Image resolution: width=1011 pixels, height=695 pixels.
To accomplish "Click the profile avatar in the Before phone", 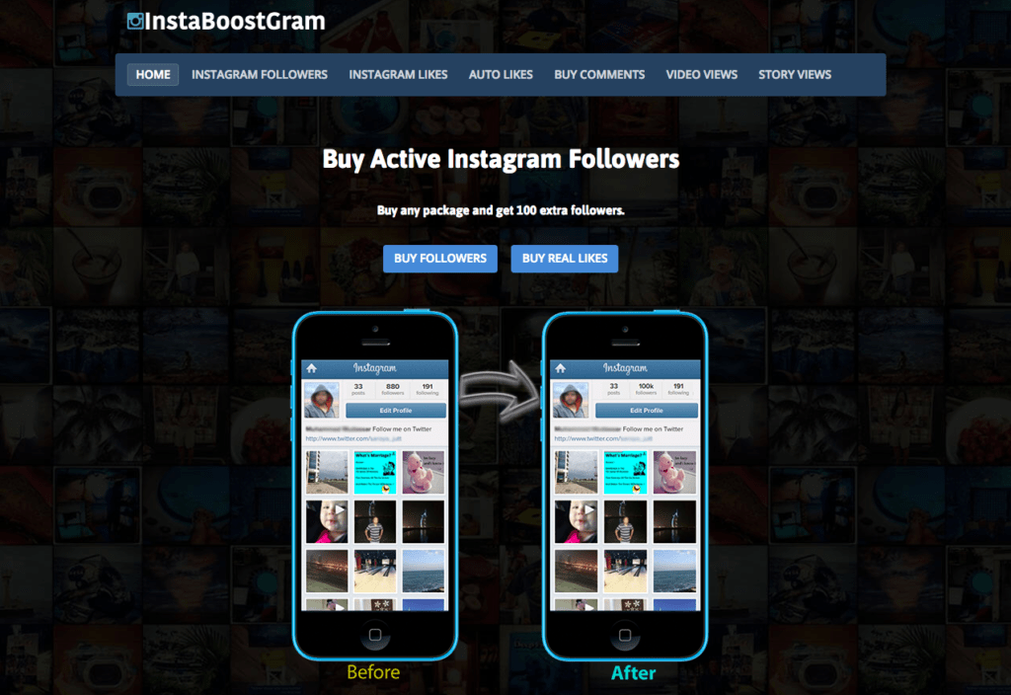I will (x=321, y=400).
